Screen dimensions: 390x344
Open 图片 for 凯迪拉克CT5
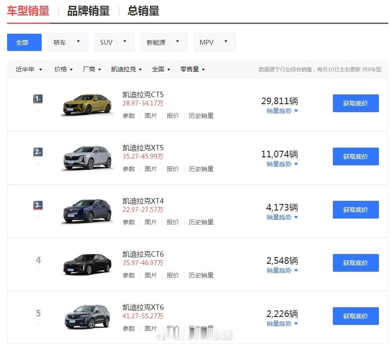click(151, 116)
